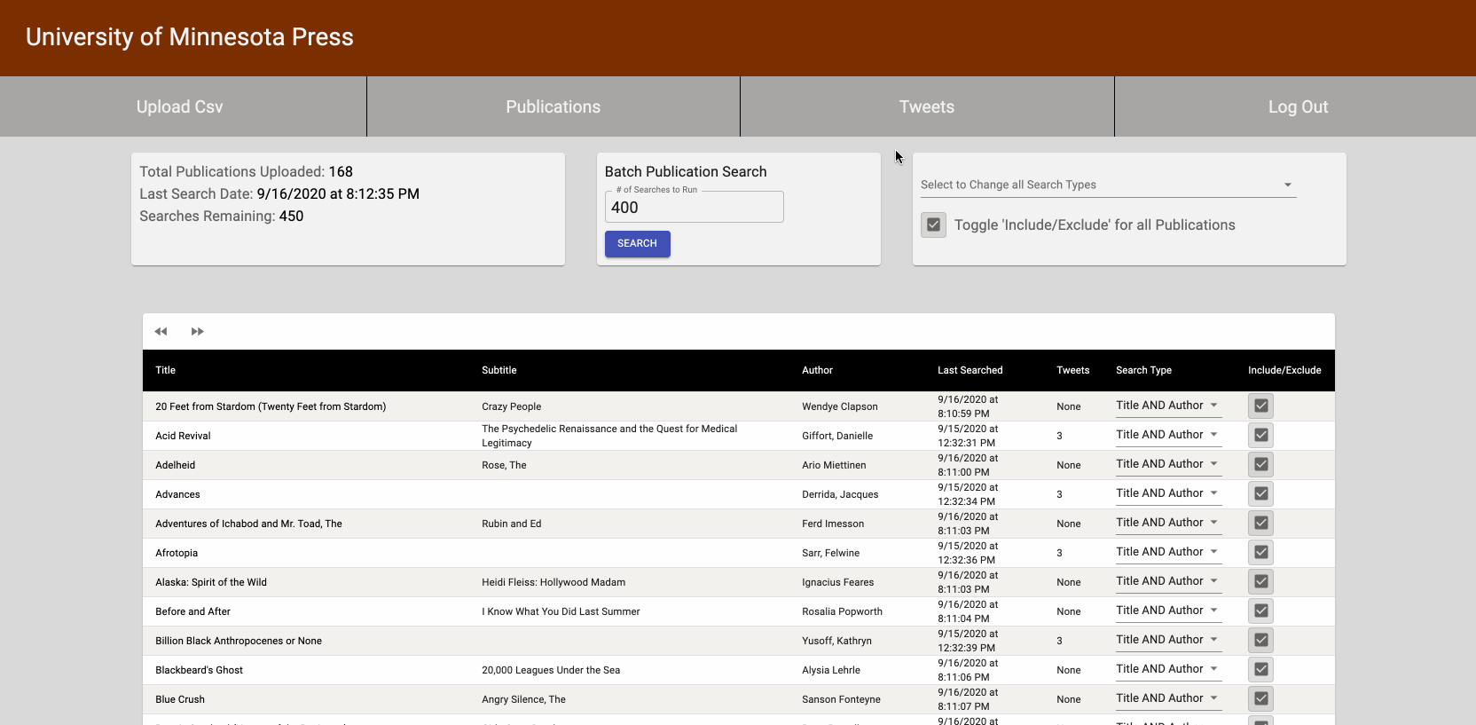Image resolution: width=1476 pixels, height=725 pixels.
Task: Open search type dropdown for Adventures of Ichabod
Action: pyautogui.click(x=1168, y=523)
